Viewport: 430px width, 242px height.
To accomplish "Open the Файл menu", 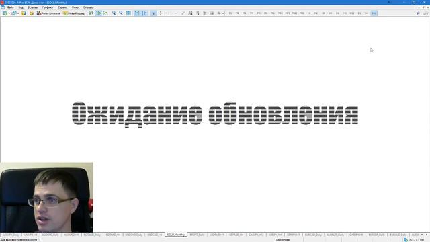I will (x=11, y=7).
